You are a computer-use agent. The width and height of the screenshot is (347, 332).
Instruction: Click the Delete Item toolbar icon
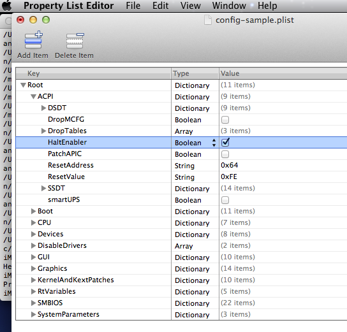(x=75, y=41)
